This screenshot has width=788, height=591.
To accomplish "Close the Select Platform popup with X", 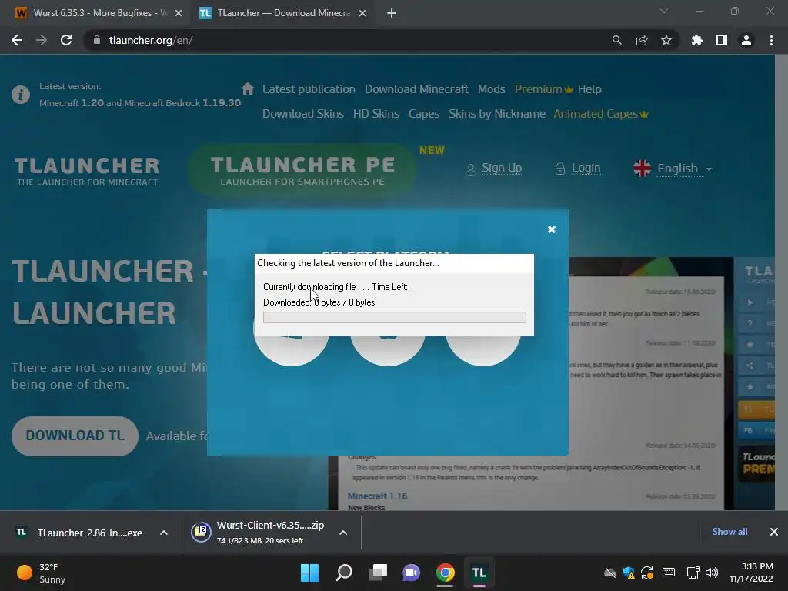I will (x=551, y=229).
